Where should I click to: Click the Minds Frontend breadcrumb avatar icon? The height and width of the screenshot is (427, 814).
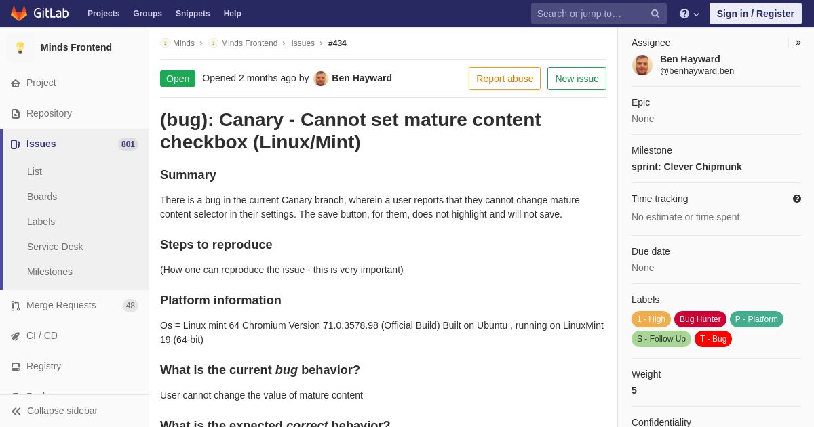213,43
